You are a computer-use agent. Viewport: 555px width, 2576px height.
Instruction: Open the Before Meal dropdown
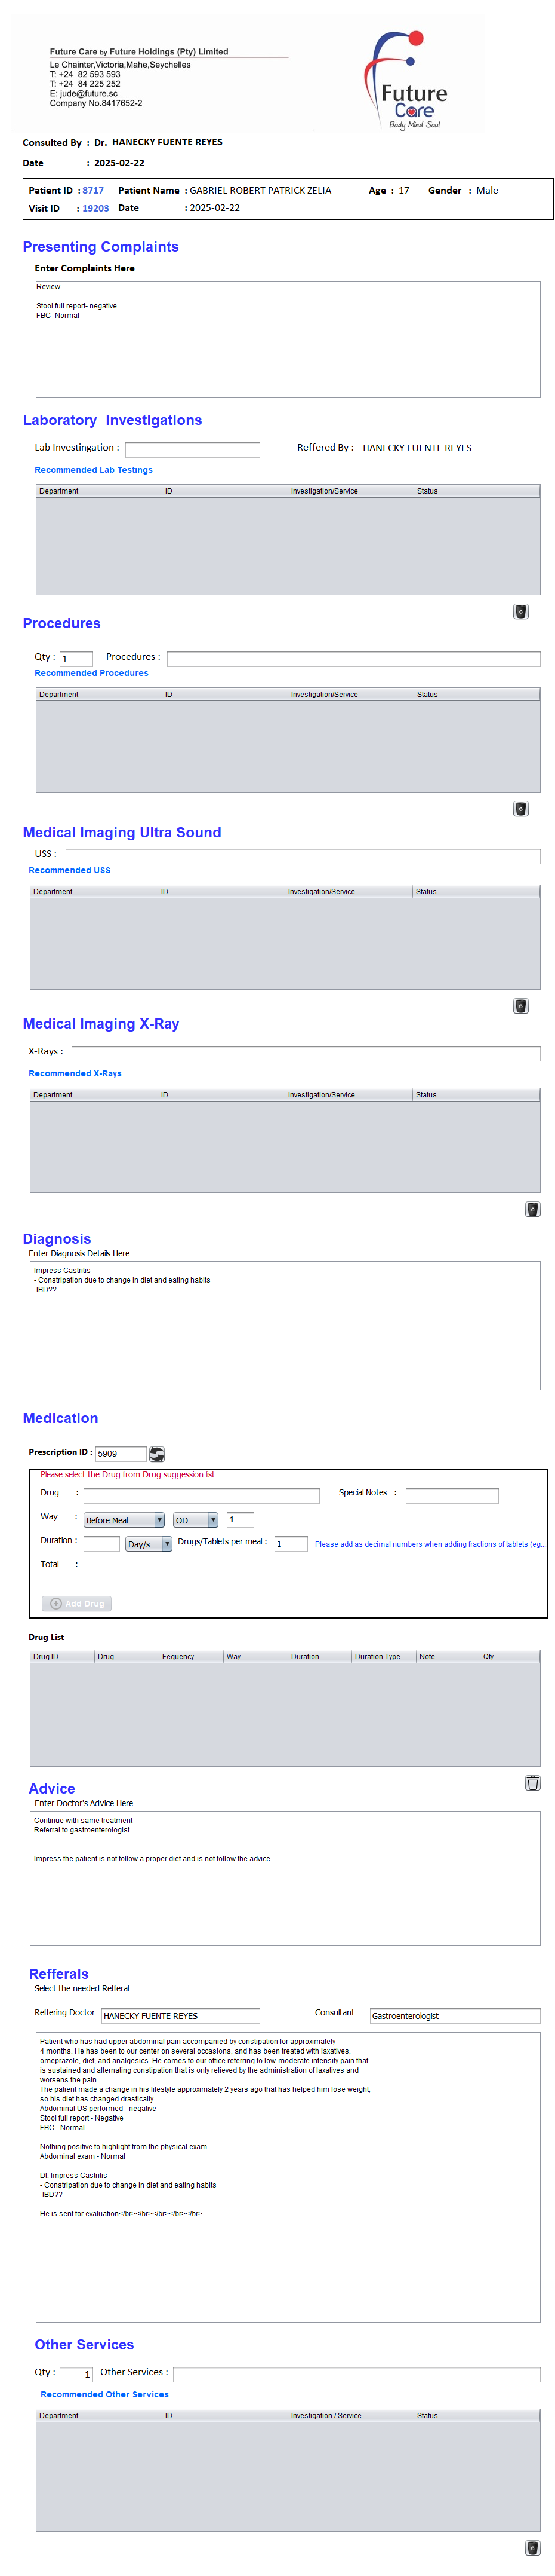[124, 1520]
